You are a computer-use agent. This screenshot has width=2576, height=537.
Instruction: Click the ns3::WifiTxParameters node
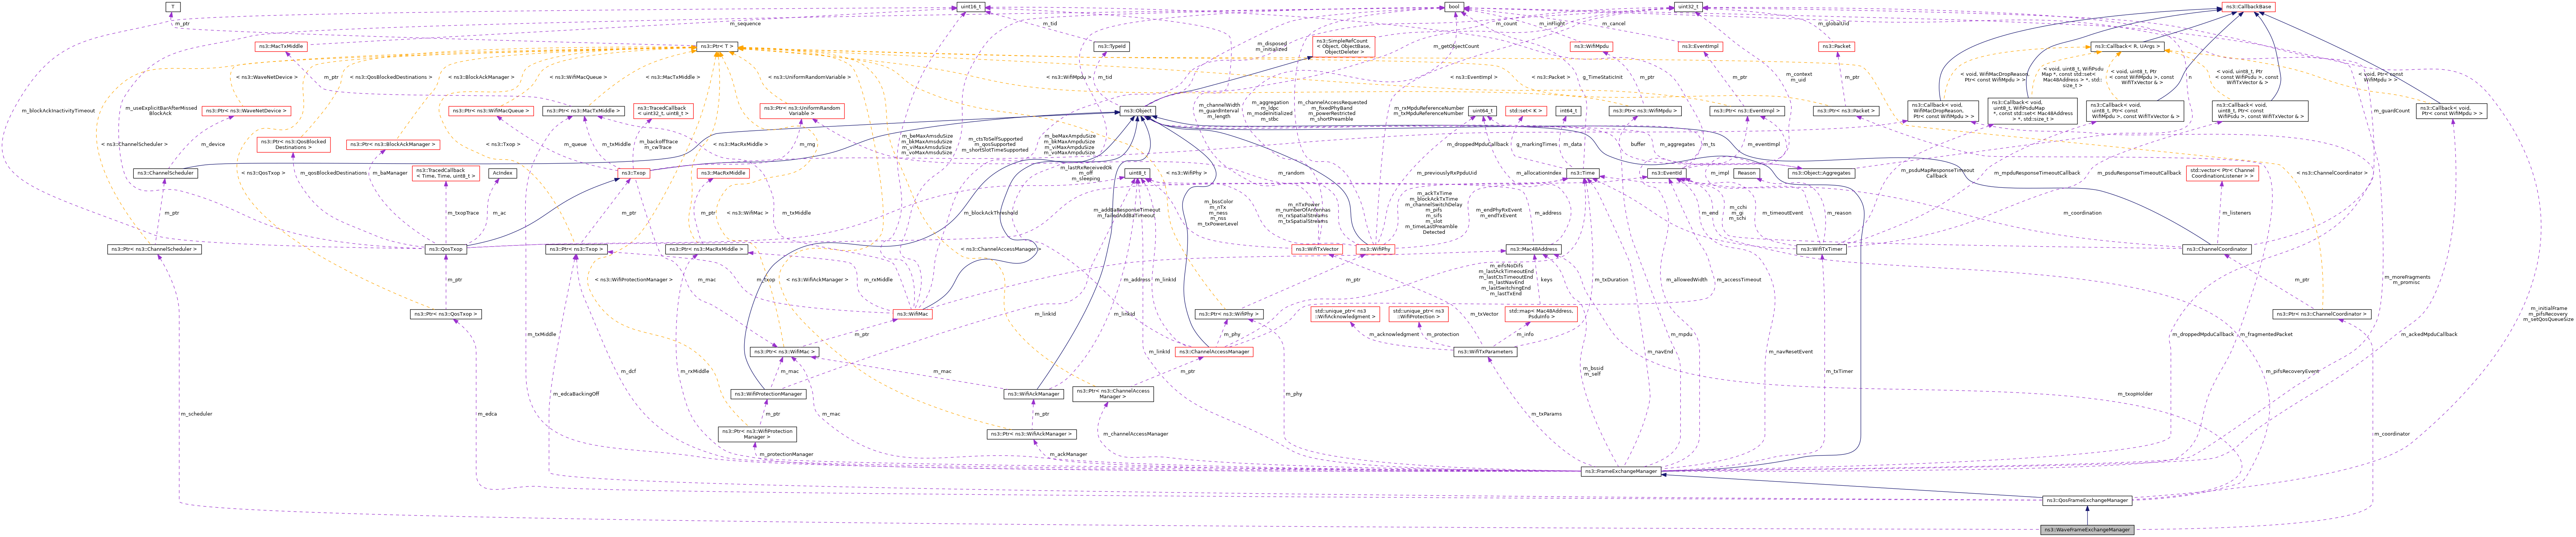1485,352
